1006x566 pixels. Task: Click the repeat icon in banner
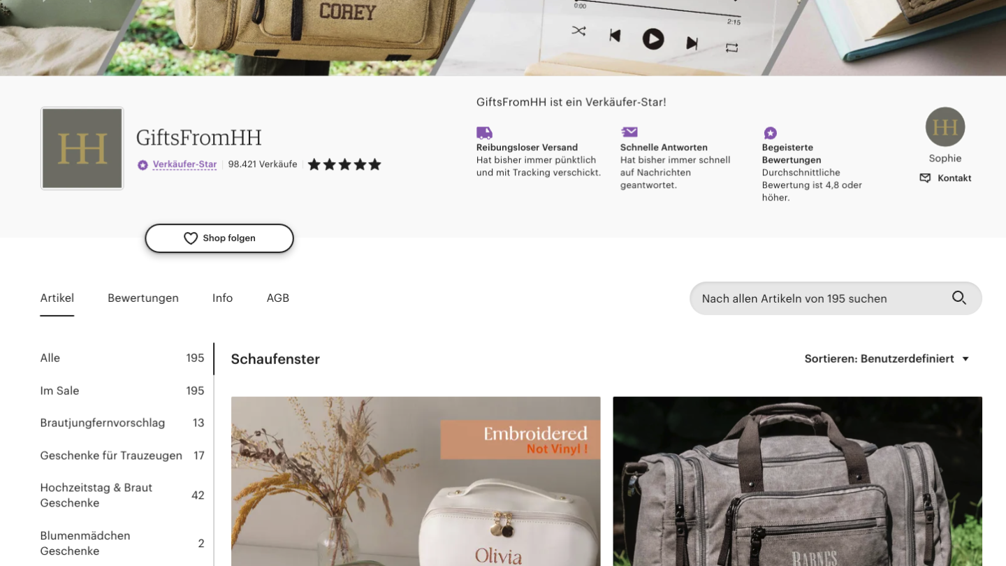731,48
